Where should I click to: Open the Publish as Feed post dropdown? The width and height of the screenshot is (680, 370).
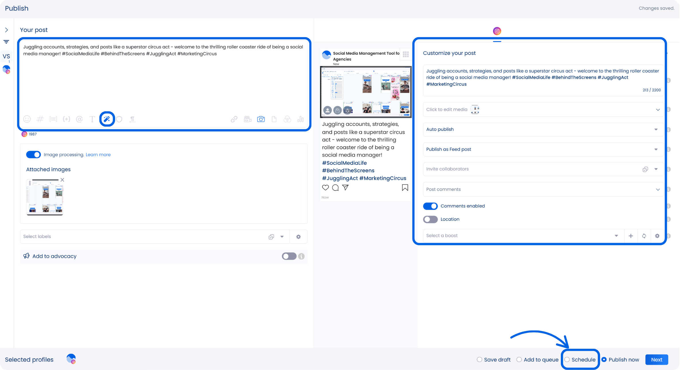click(543, 149)
